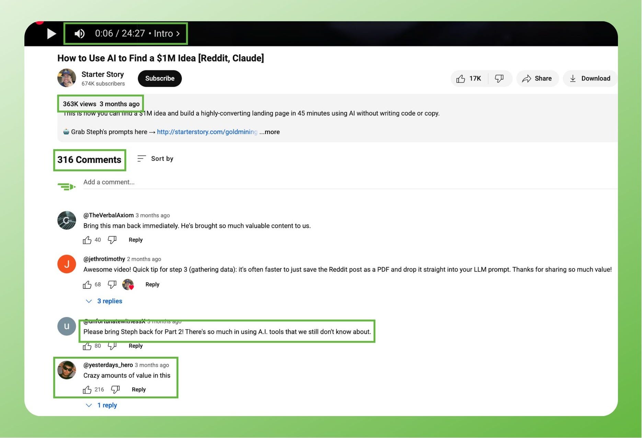Viewport: 642px width, 438px height.
Task: Open @yesterdays_hero profile avatar
Action: (x=67, y=370)
